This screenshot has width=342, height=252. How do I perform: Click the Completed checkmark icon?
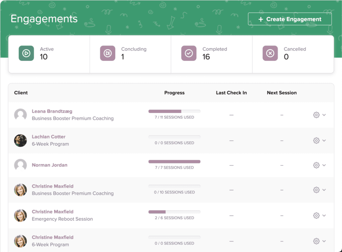[x=189, y=53]
